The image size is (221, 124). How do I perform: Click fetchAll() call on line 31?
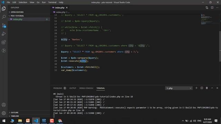[x=92, y=67]
